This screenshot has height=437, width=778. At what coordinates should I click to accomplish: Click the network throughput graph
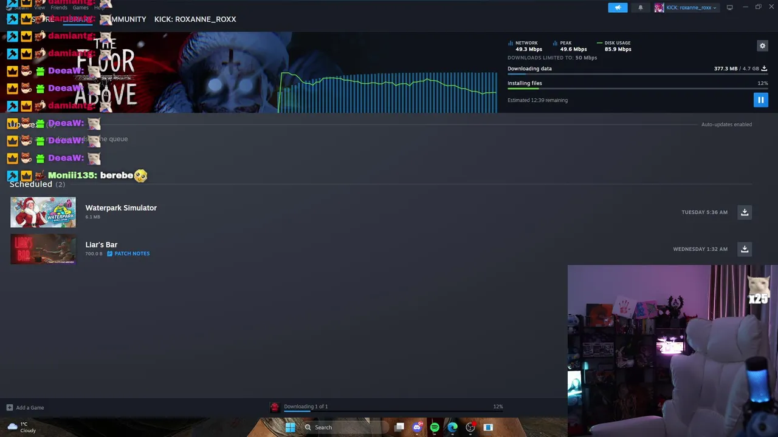tap(388, 92)
